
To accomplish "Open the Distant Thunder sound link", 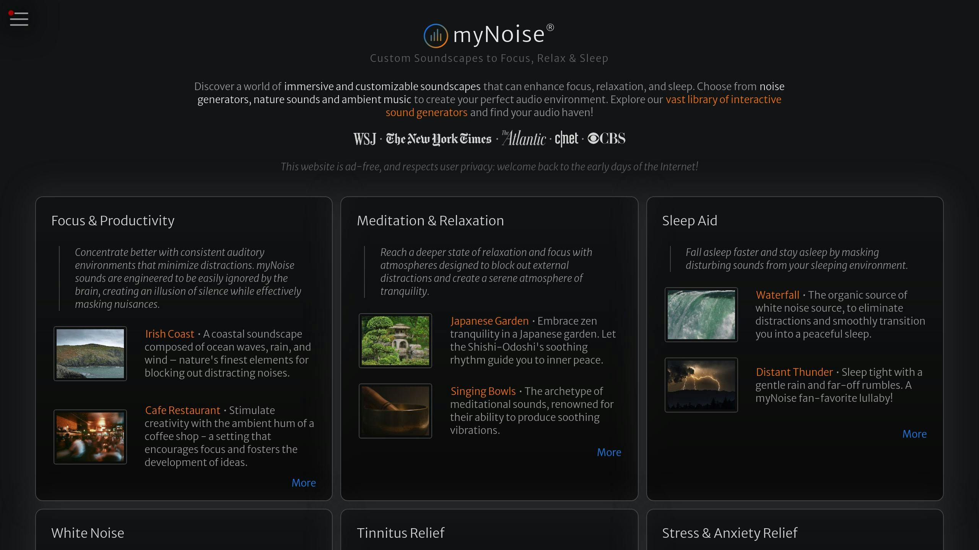I will coord(794,372).
